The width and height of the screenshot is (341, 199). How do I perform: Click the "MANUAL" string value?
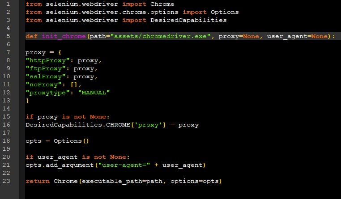pos(94,93)
